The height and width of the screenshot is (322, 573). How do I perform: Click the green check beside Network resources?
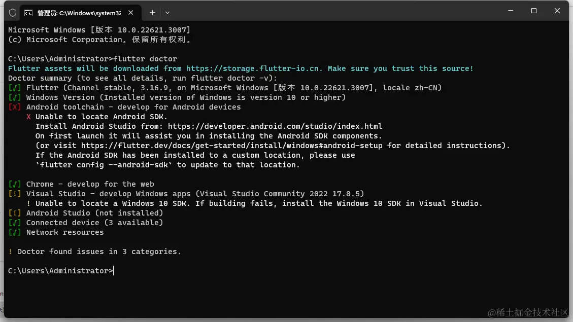point(15,232)
